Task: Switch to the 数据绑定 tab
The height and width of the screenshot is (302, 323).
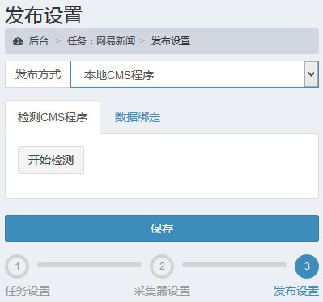Action: [x=138, y=117]
